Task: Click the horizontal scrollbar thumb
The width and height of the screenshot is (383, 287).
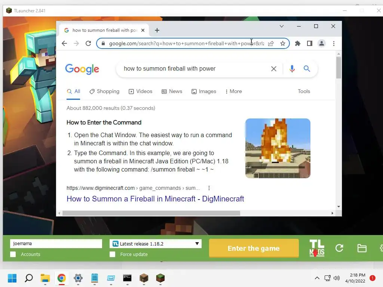Action: (x=151, y=213)
